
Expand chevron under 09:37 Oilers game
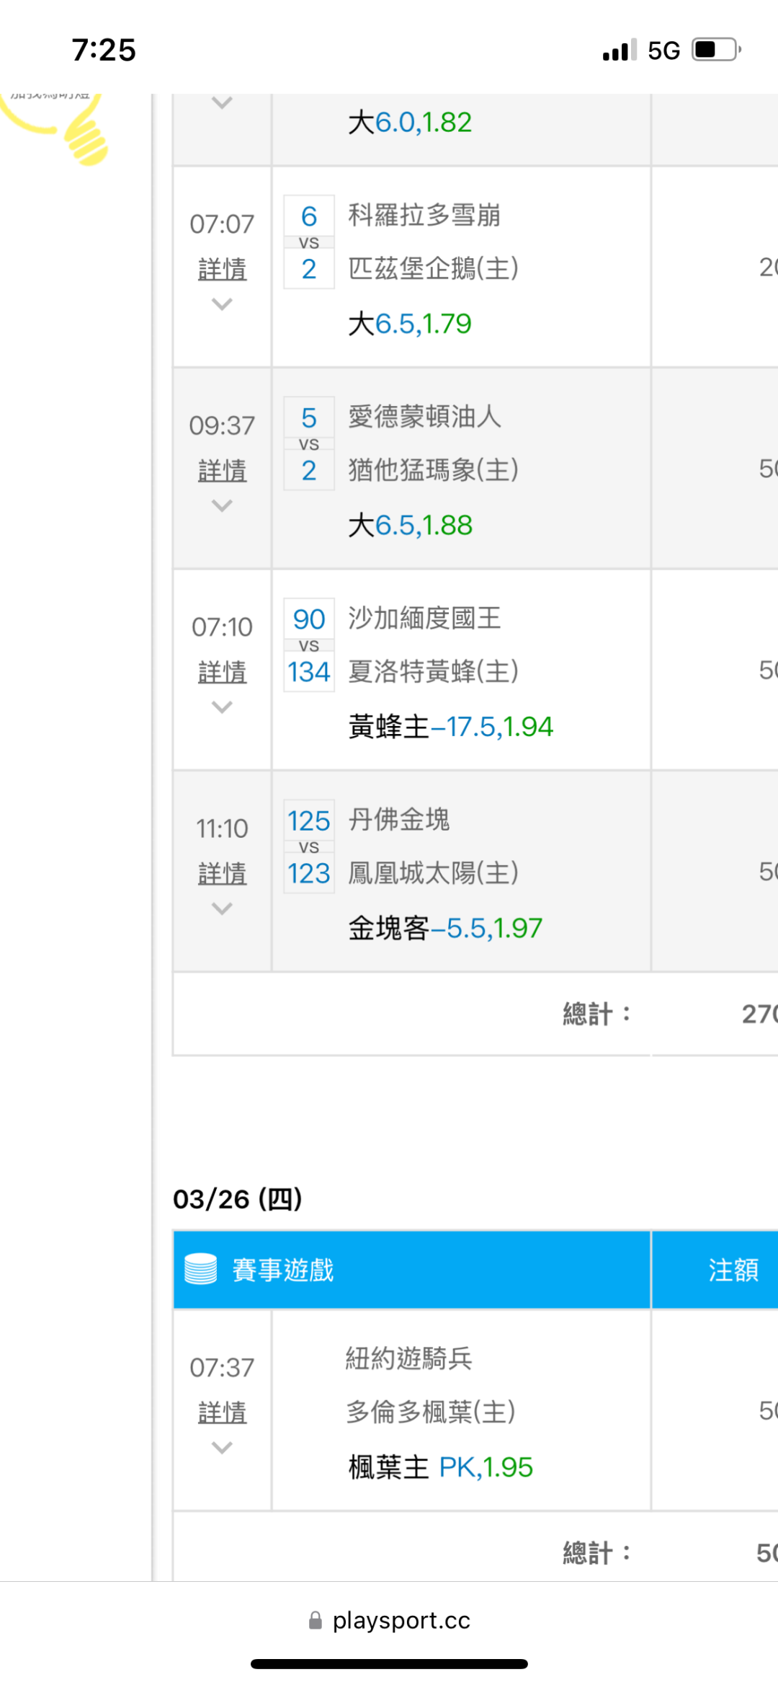click(x=222, y=505)
